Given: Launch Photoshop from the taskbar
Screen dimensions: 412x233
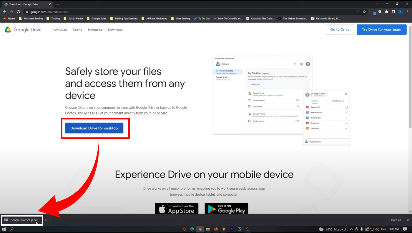Looking at the screenshot, I should pyautogui.click(x=240, y=229).
